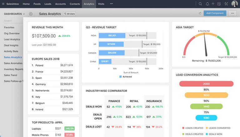Expand the DASHBOARDS dropdown
The height and width of the screenshot is (137, 240).
pyautogui.click(x=14, y=14)
